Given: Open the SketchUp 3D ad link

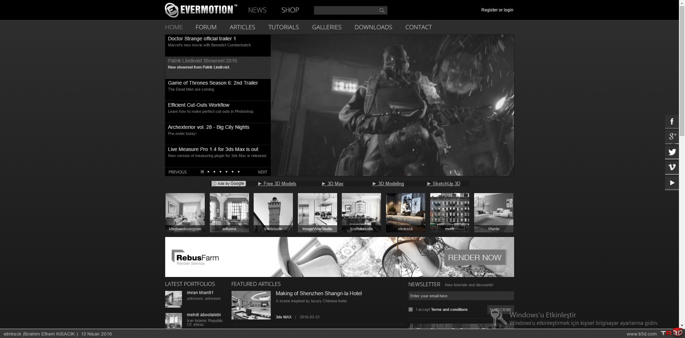Looking at the screenshot, I should 443,183.
